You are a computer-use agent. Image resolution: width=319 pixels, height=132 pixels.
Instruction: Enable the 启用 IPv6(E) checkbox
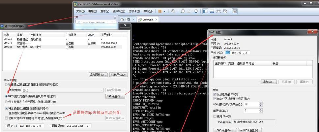pyautogui.click(x=215, y=116)
